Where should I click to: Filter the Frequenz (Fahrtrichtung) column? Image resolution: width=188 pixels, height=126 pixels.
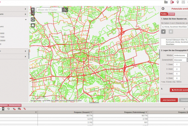click(146, 112)
